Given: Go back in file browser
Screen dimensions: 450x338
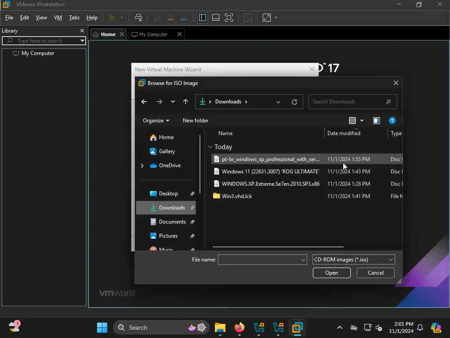Looking at the screenshot, I should coord(144,102).
